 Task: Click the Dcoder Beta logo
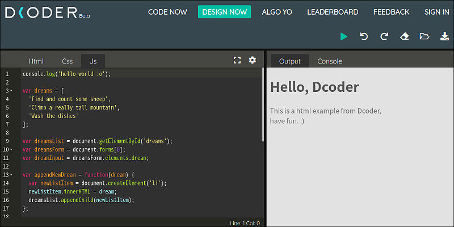pos(48,12)
